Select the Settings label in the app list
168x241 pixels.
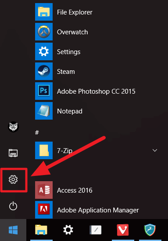click(x=69, y=52)
